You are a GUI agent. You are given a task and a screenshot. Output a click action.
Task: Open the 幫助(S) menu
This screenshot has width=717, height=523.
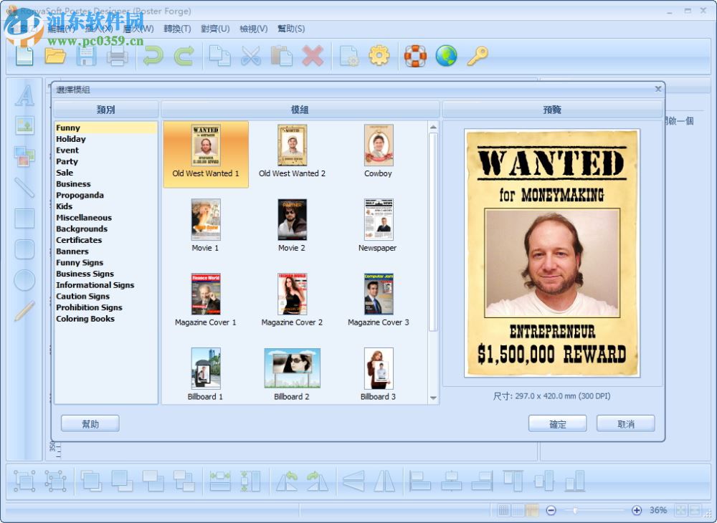(291, 29)
